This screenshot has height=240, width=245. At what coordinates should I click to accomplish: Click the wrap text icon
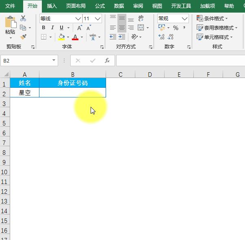pos(141,18)
